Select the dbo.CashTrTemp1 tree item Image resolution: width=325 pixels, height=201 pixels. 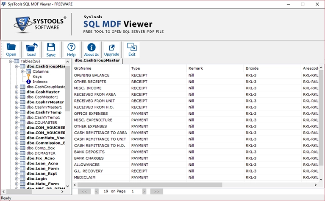tap(43, 117)
